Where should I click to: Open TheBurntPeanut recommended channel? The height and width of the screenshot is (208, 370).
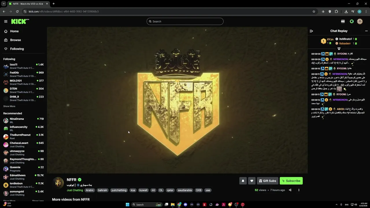point(23,137)
